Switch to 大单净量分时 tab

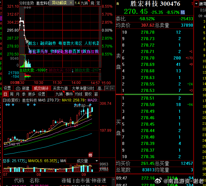[83, 88]
